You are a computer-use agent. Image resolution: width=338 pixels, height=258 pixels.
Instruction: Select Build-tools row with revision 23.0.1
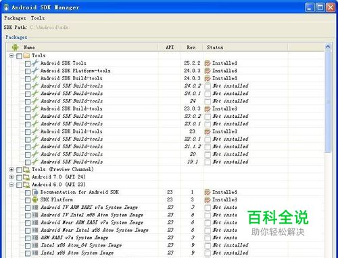point(166,124)
